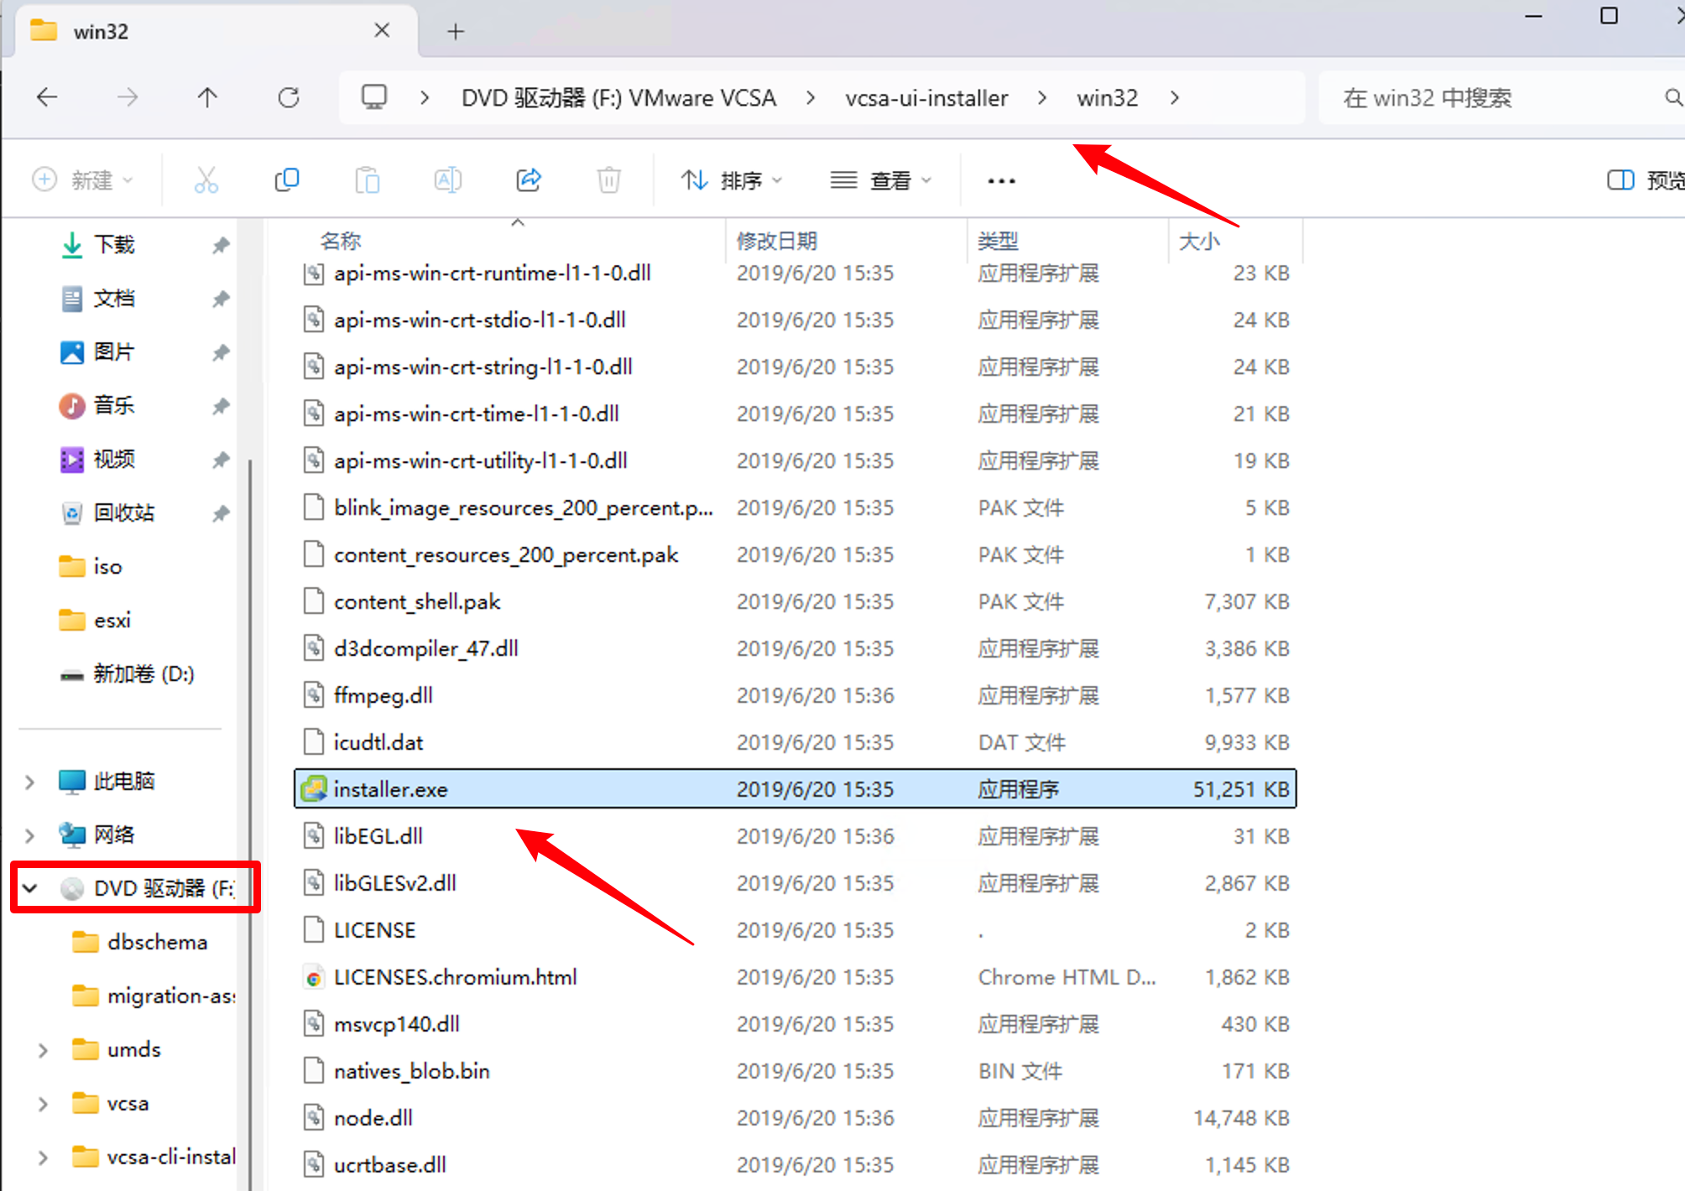The width and height of the screenshot is (1685, 1191).
Task: Open 视频 in quick access
Action: pos(114,460)
